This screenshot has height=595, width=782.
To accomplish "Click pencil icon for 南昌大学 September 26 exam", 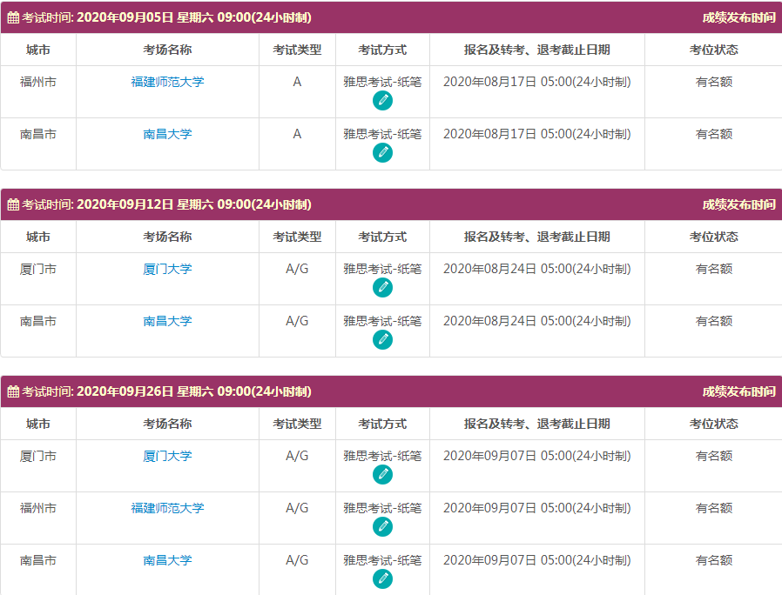I will pyautogui.click(x=382, y=579).
